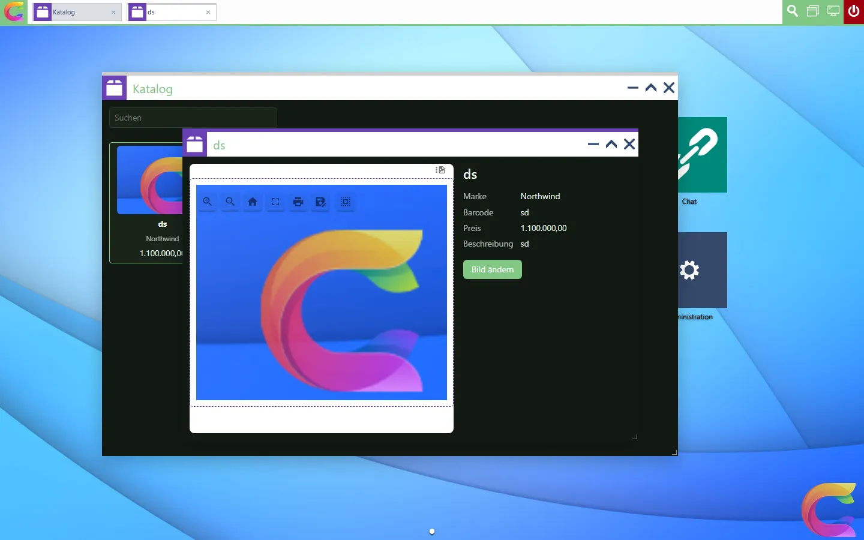Close the Katalog window
864x540 pixels.
click(x=669, y=88)
